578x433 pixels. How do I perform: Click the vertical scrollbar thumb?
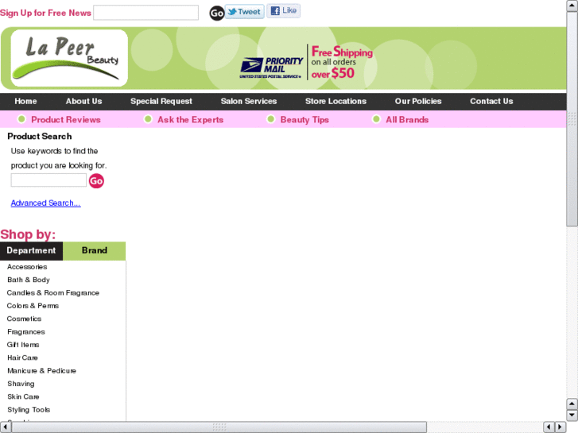point(572,118)
